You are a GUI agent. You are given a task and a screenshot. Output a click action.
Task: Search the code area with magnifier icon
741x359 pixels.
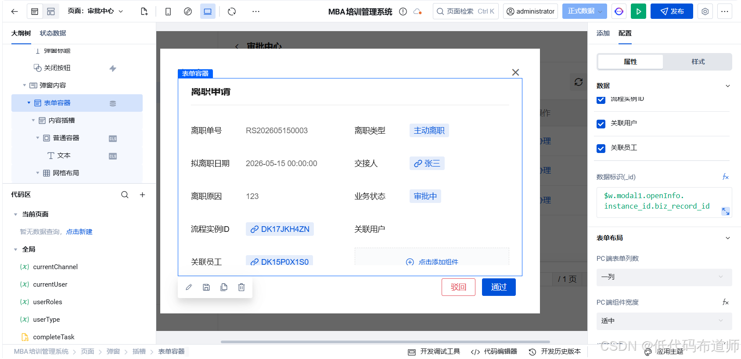[125, 195]
